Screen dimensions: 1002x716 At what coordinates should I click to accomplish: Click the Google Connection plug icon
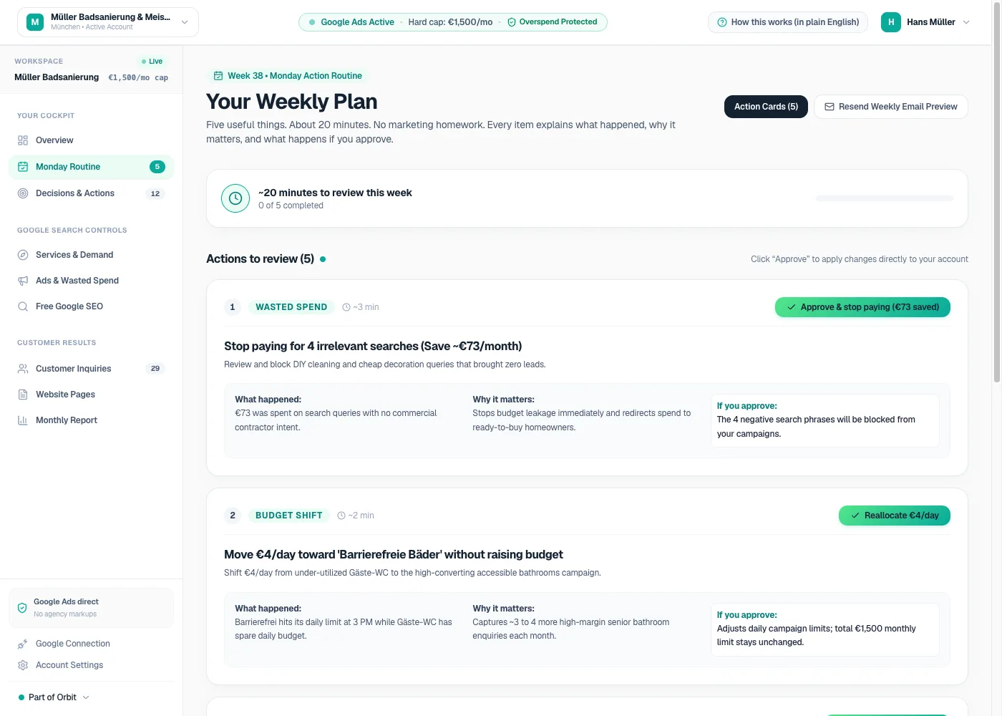[x=23, y=644]
